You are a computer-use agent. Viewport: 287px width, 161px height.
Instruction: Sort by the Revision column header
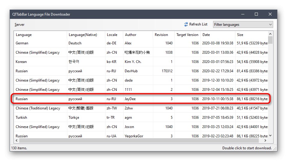click(x=163, y=35)
